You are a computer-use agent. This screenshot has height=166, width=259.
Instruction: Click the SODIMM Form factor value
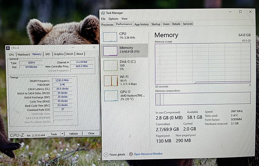236,119
